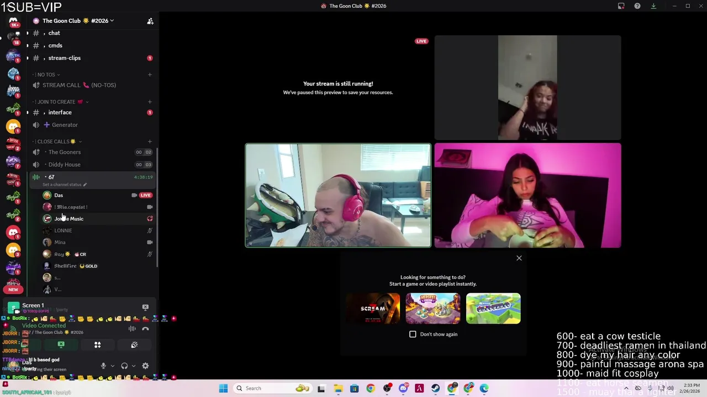Focus the pink-lit room video tile

(527, 195)
